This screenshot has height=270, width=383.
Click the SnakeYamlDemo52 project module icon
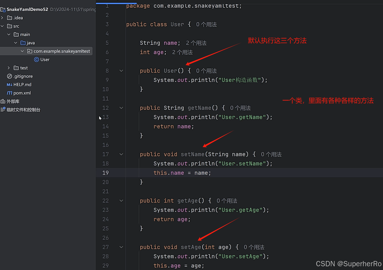pyautogui.click(x=3, y=9)
